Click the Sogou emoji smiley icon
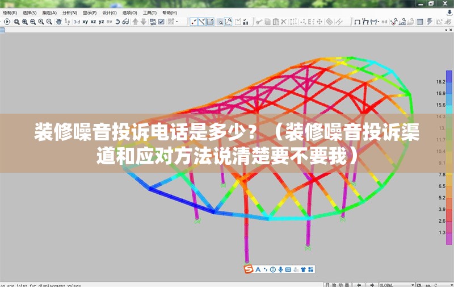454x287 pixels. 273,269
